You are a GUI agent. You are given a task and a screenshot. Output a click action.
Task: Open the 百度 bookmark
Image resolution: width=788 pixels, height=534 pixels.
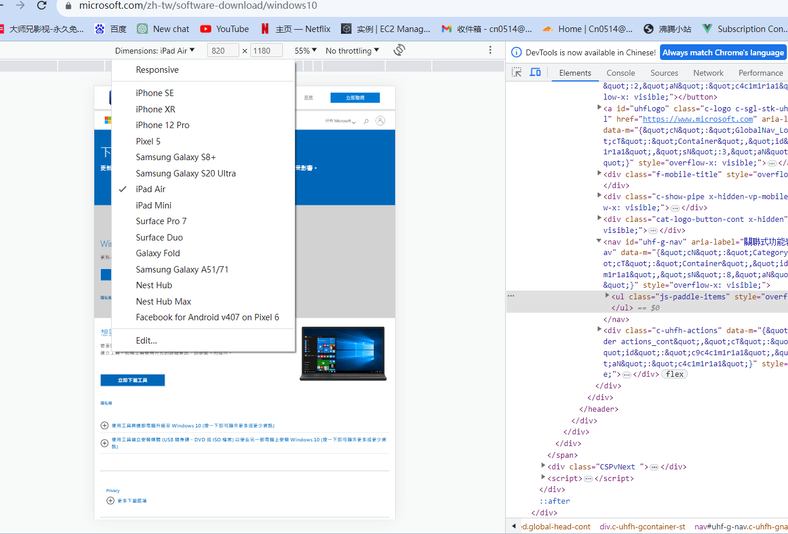click(111, 29)
